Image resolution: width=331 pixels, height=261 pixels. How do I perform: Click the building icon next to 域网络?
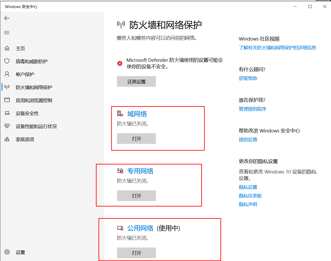120,113
